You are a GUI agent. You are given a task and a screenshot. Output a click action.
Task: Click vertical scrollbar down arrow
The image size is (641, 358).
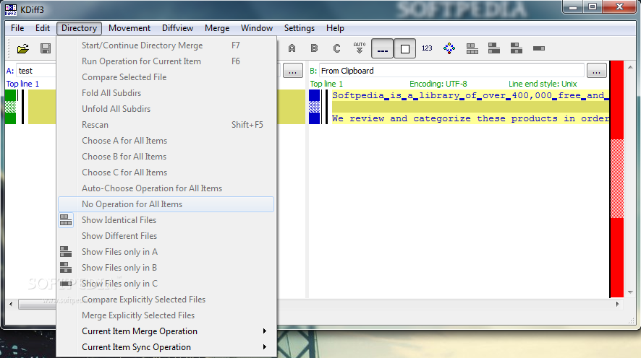(630, 292)
